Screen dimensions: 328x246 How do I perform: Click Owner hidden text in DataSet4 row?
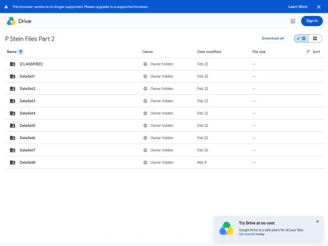pos(162,113)
